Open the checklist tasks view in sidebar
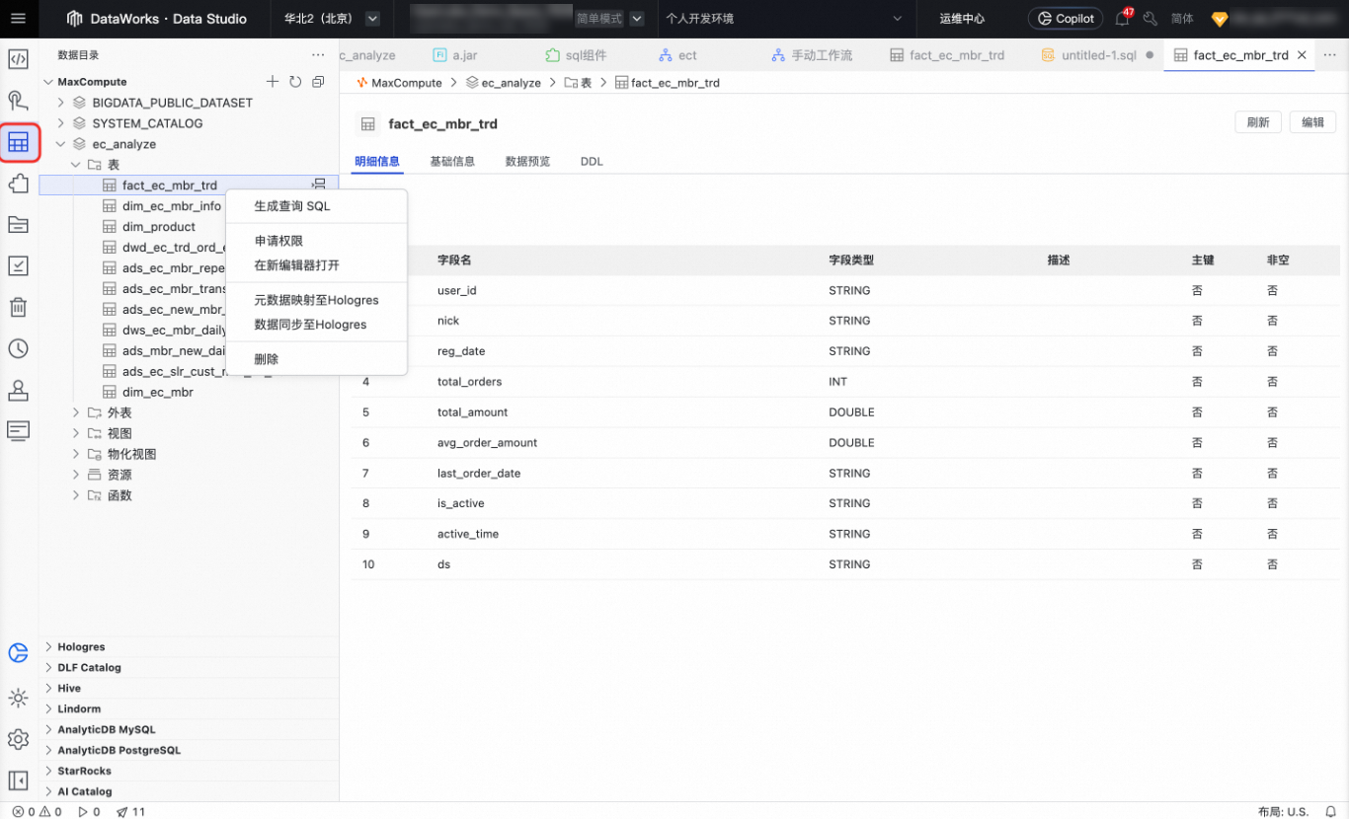 [x=18, y=265]
